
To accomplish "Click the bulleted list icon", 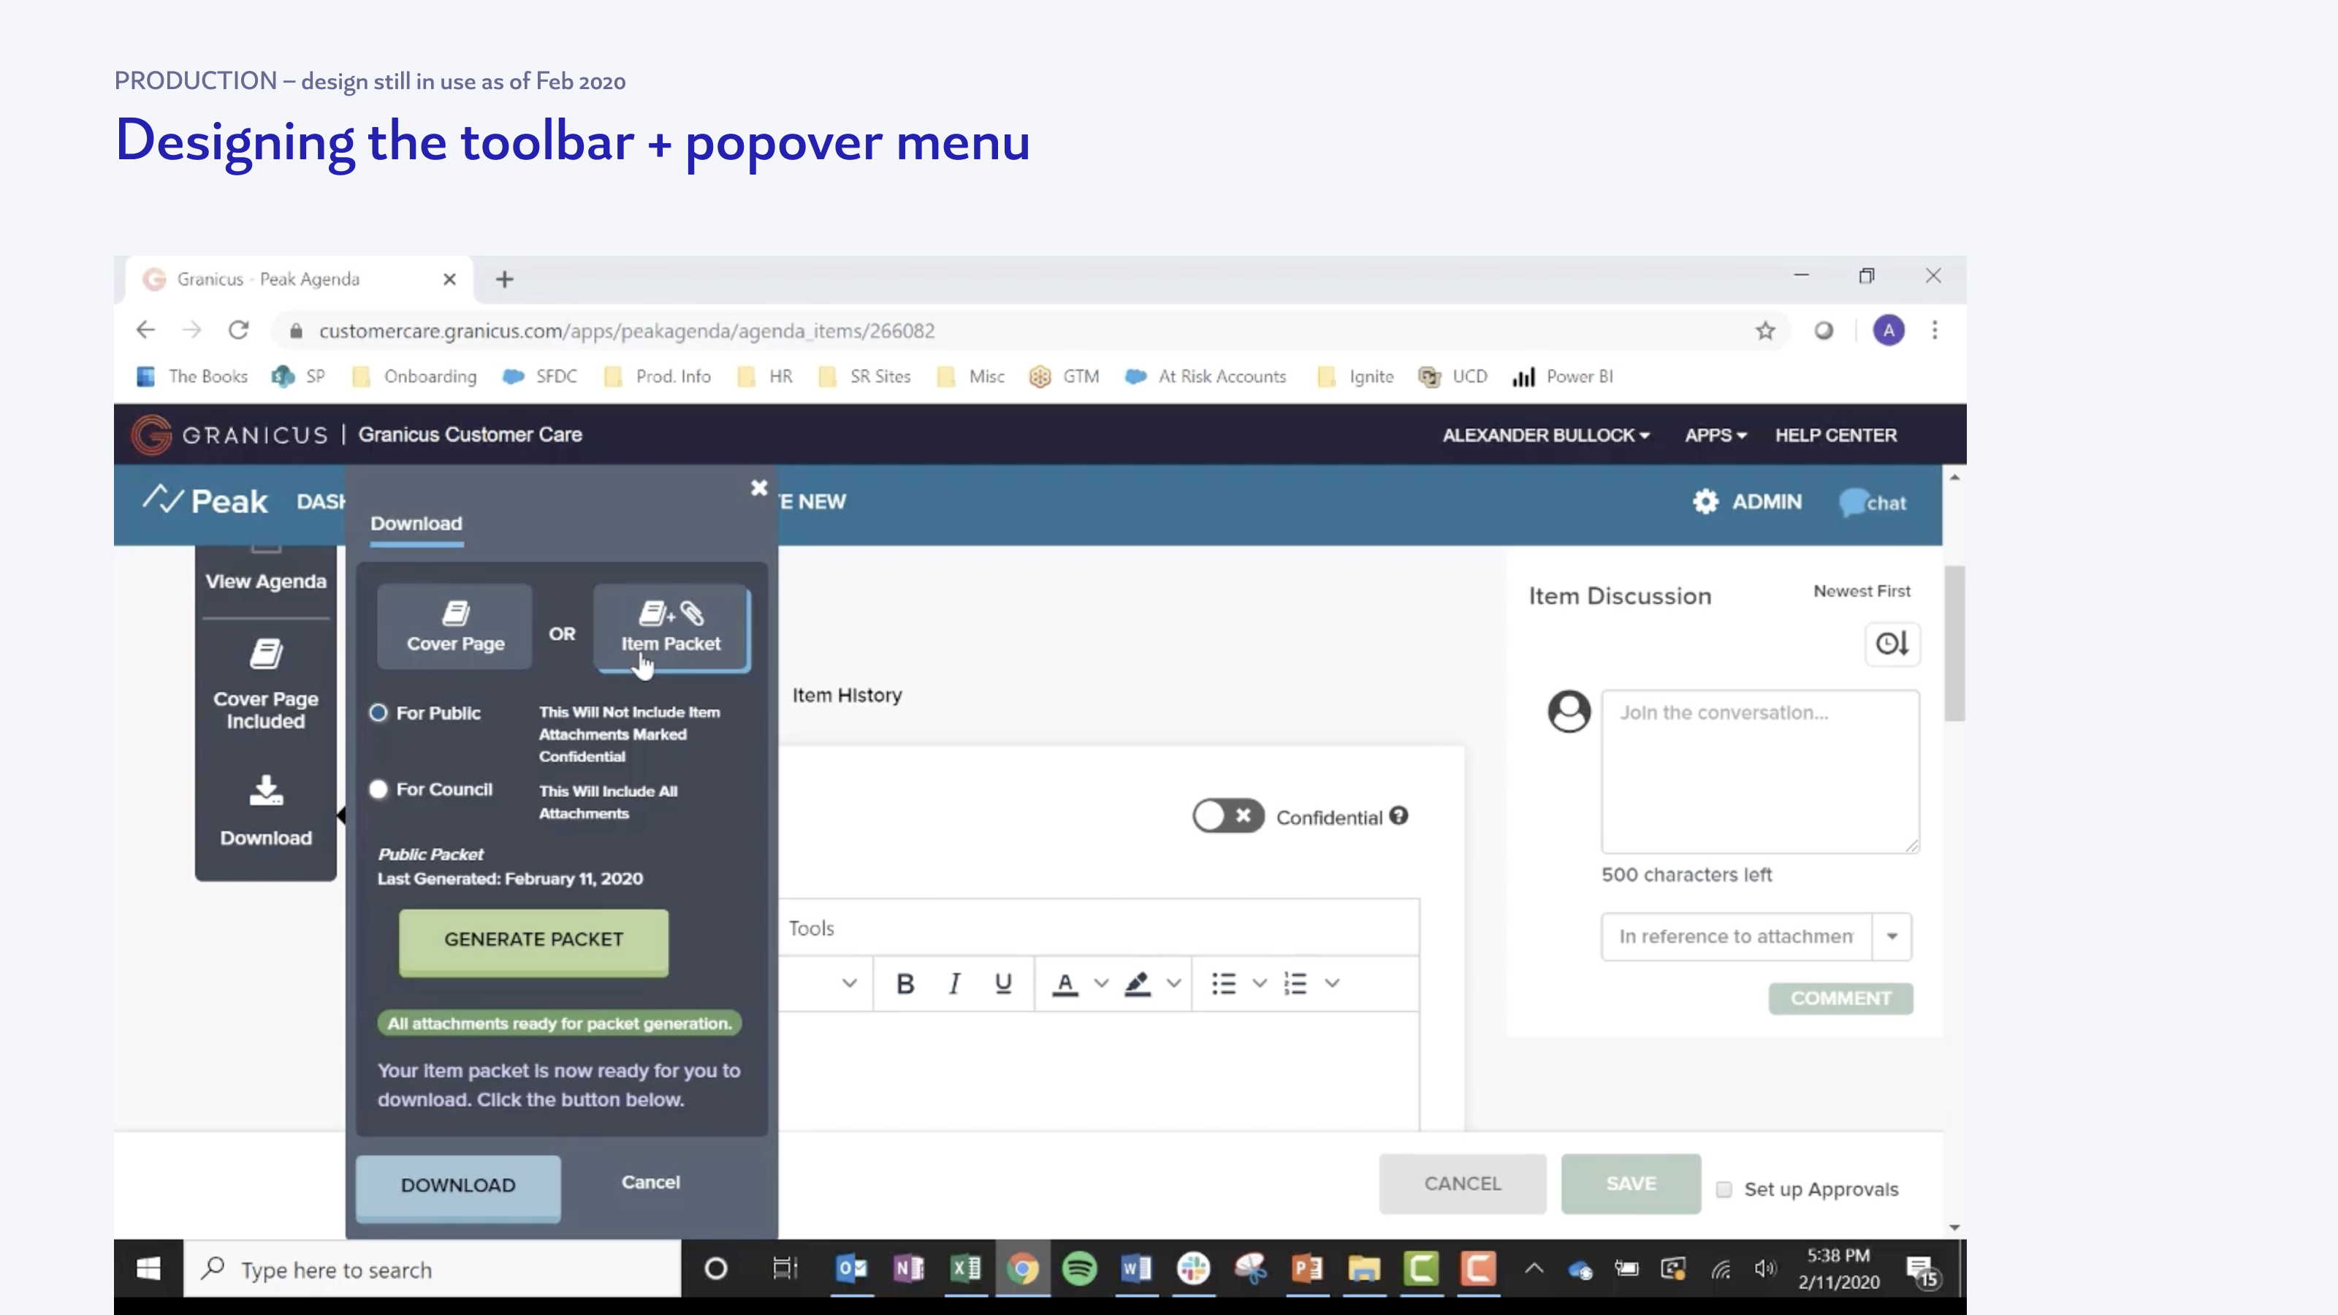I will (x=1224, y=984).
